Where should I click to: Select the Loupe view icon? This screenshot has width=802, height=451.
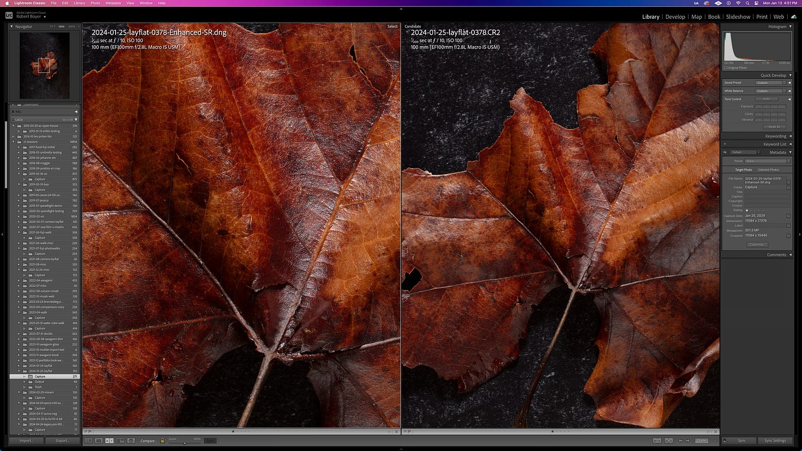[x=100, y=441]
